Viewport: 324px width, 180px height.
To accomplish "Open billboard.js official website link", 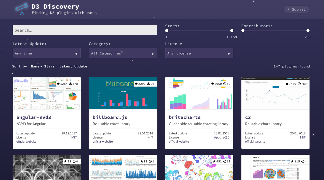I will (x=103, y=142).
